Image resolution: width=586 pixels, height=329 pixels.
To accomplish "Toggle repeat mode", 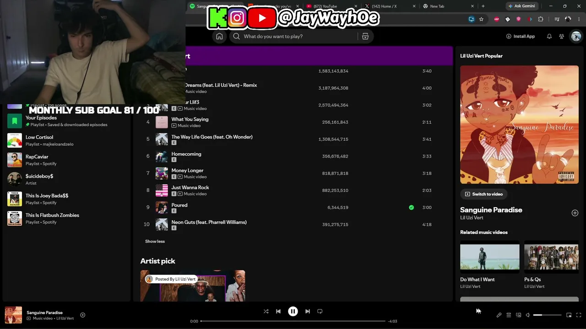I will coord(320,311).
